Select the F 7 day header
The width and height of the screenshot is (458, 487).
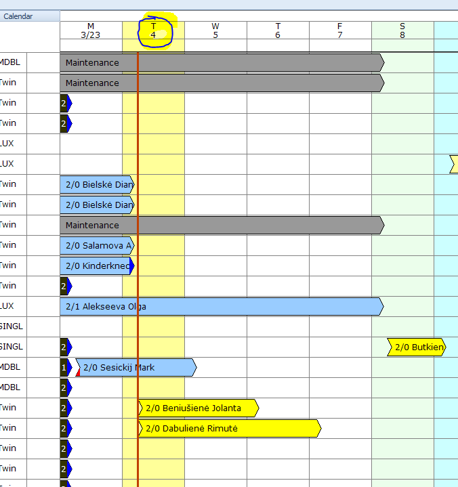[x=340, y=30]
